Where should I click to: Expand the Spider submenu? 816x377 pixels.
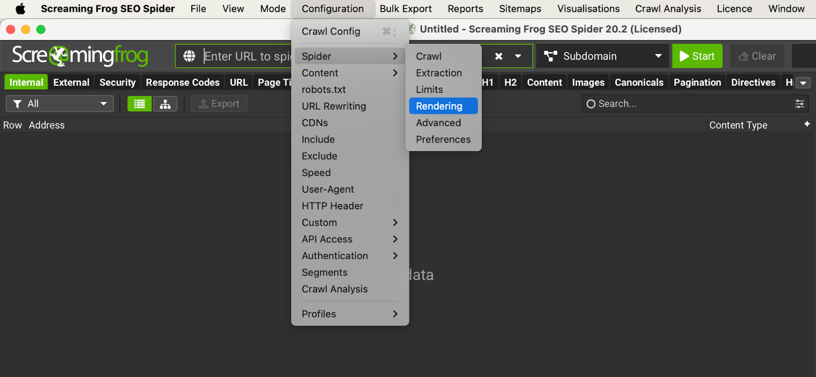tap(350, 56)
